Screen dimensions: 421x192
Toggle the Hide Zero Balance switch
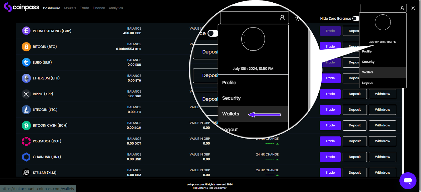coord(355,18)
